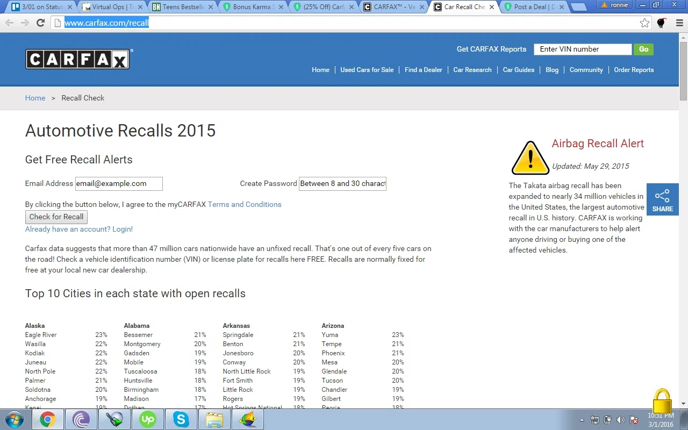Open Skype from the taskbar
Image resolution: width=688 pixels, height=430 pixels.
(181, 419)
